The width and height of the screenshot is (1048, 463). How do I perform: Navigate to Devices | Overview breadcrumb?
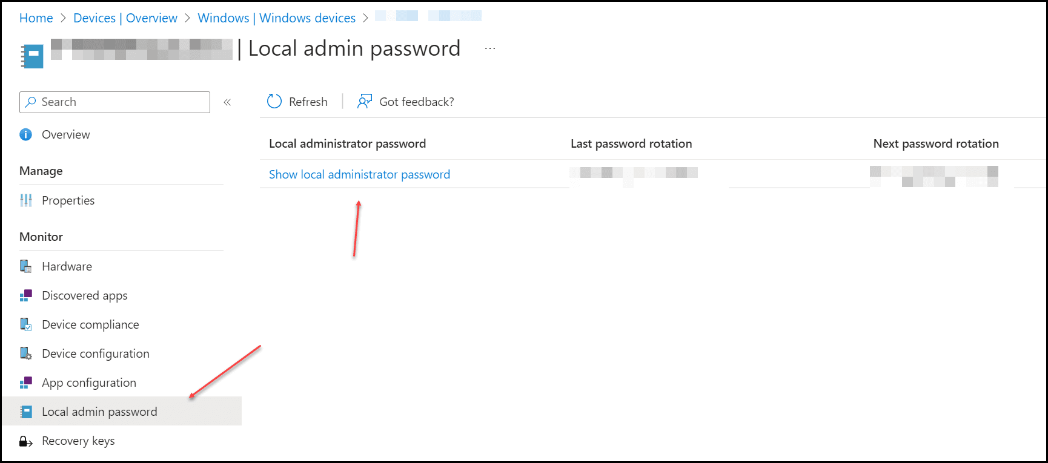(x=125, y=18)
